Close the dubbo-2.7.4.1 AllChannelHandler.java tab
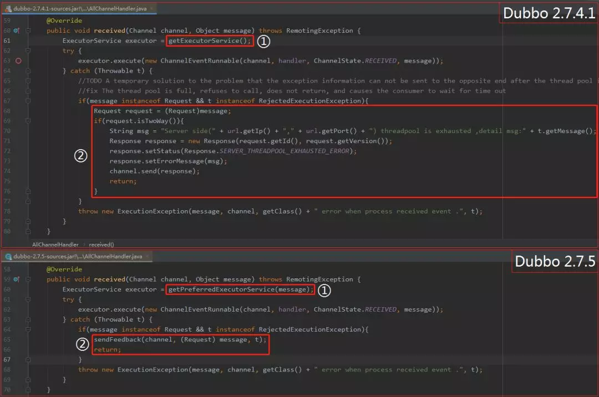 pos(151,8)
